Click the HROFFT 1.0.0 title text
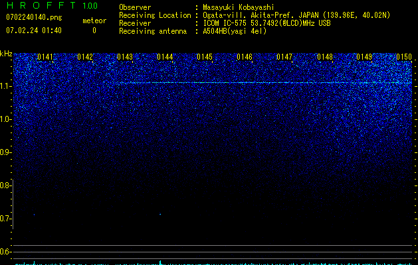Image resolution: width=418 pixels, height=265 pixels. click(52, 5)
